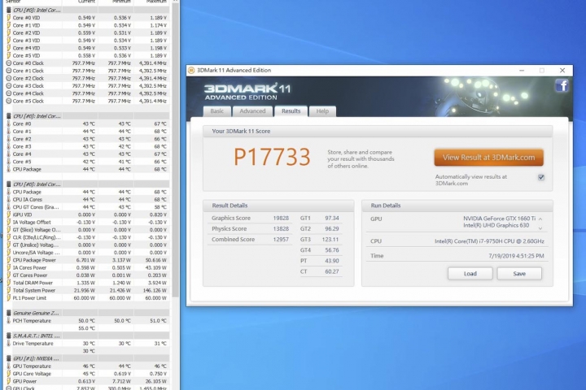Click the GPU Power sensor icon
The height and width of the screenshot is (390, 586).
click(9, 381)
